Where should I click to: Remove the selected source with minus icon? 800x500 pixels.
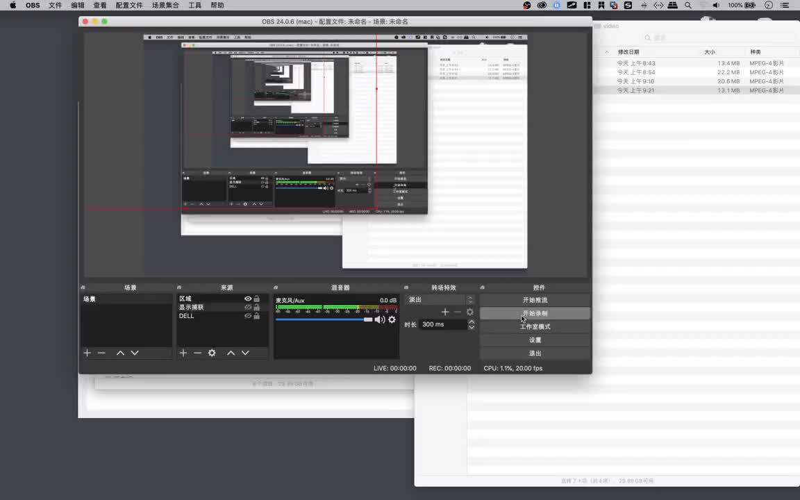click(197, 353)
